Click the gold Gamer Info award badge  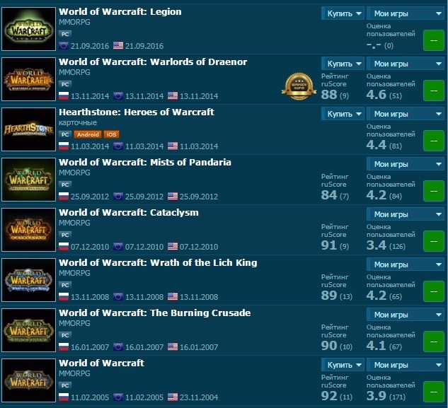point(299,86)
